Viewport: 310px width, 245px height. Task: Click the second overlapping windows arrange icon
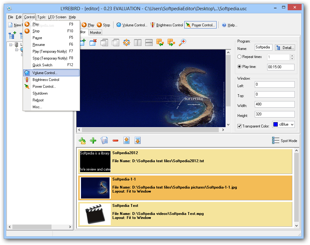(115, 42)
